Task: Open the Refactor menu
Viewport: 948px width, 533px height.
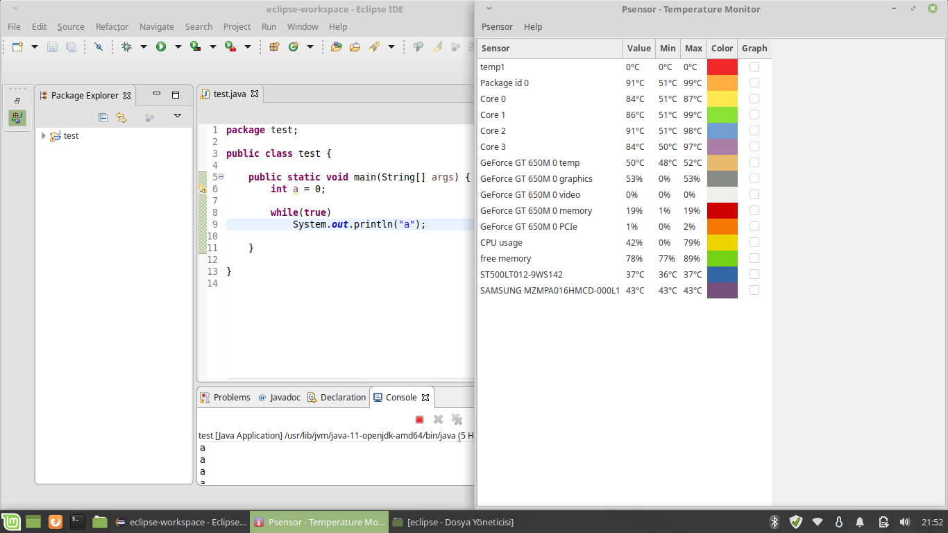Action: pos(112,26)
